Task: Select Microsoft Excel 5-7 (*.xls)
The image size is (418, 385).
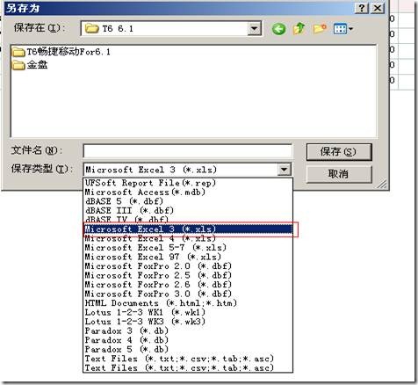Action: pyautogui.click(x=188, y=248)
